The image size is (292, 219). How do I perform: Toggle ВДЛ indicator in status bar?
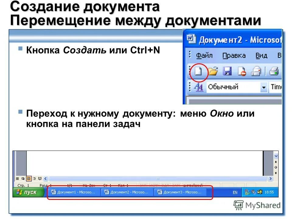tap(165, 185)
